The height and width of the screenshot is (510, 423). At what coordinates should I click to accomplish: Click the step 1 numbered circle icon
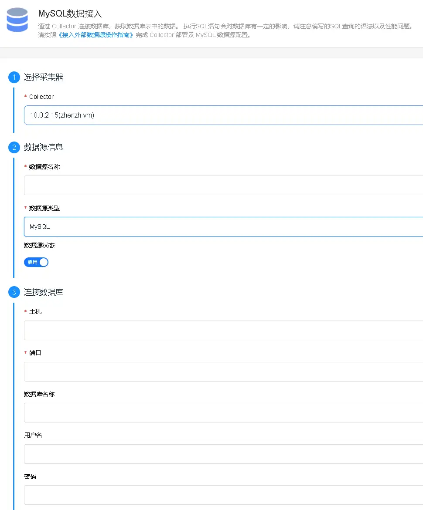[x=14, y=77]
